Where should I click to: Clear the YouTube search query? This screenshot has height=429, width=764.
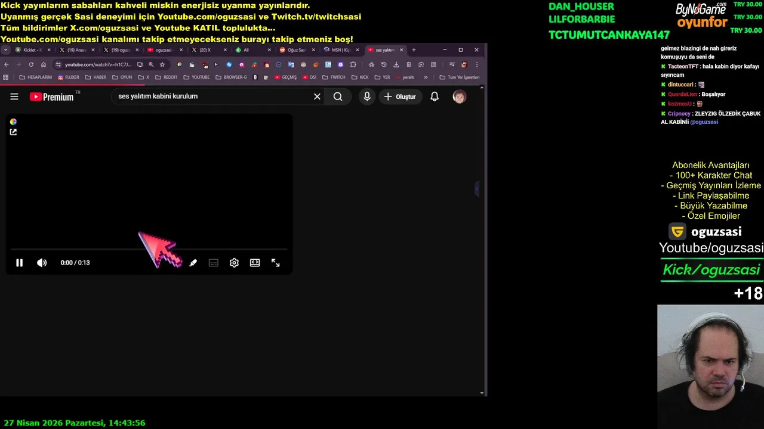(317, 97)
